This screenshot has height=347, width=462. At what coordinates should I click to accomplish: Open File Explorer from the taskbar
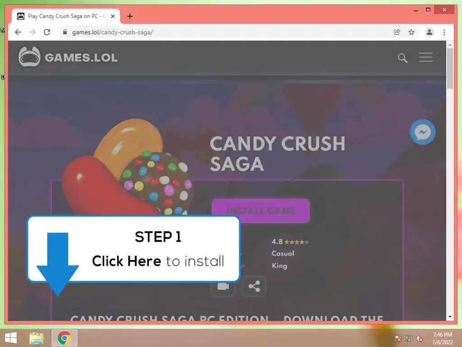pyautogui.click(x=37, y=338)
